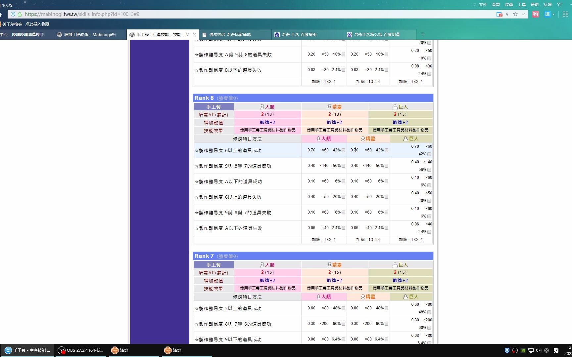This screenshot has width=572, height=357.
Task: Click the shirt-shaped skin icon
Action: (560, 5)
